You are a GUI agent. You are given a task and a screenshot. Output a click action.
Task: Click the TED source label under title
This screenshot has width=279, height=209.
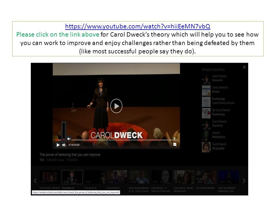[x=42, y=160]
